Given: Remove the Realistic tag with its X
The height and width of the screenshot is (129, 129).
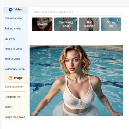Looking at the screenshot, I should 50,20.
